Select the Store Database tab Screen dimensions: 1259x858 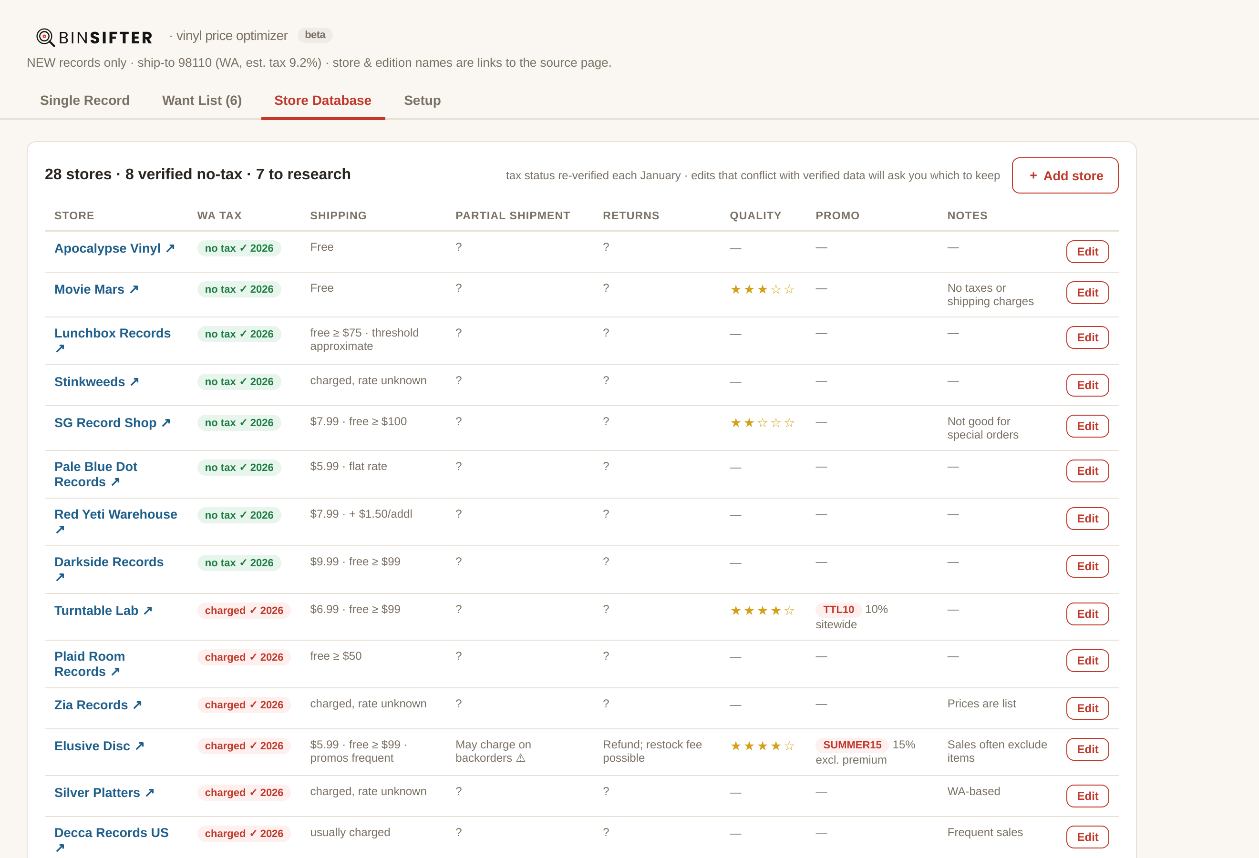coord(323,101)
